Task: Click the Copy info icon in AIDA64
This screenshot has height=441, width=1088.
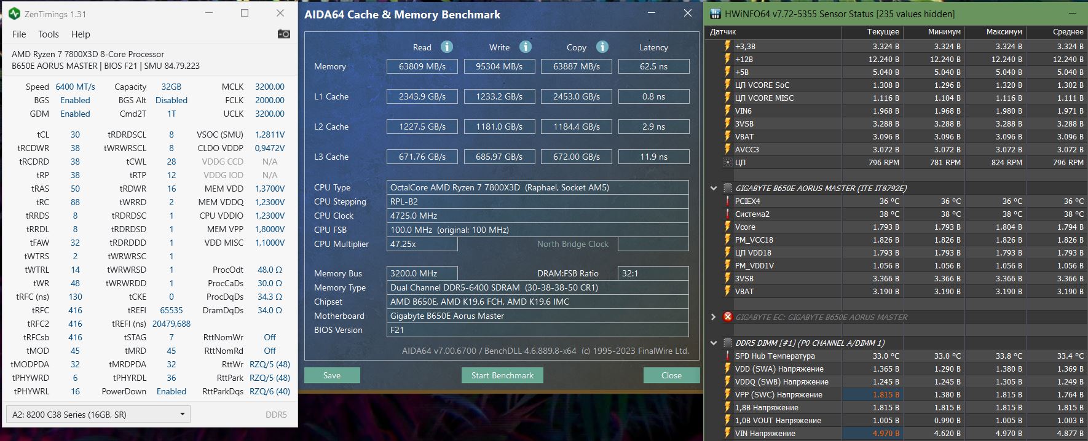Action: click(x=602, y=47)
